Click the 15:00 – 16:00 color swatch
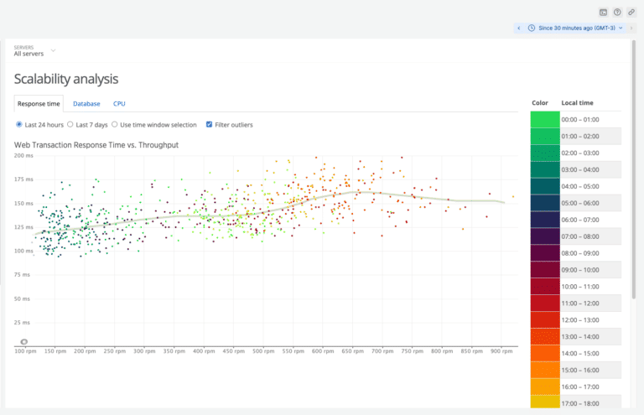 545,370
